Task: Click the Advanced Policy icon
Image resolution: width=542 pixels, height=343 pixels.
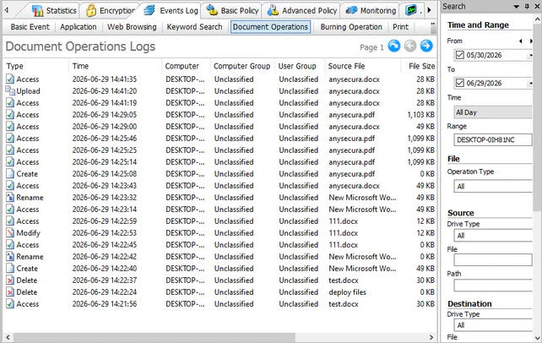Action: coord(273,10)
